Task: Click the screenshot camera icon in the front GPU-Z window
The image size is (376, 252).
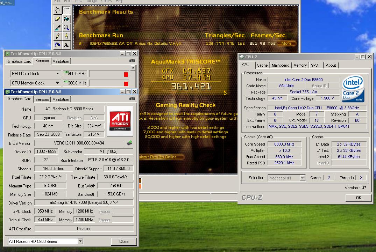Action: click(132, 98)
